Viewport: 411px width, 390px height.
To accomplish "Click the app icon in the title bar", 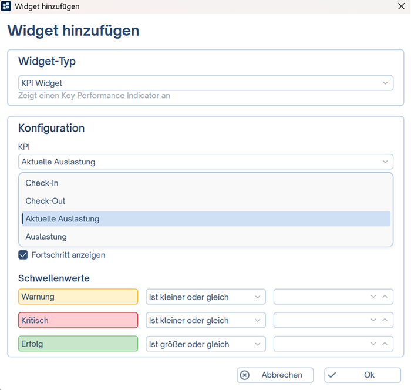I will 6,6.
